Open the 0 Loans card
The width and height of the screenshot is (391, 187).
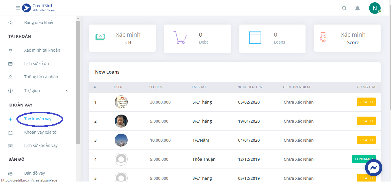point(272,39)
